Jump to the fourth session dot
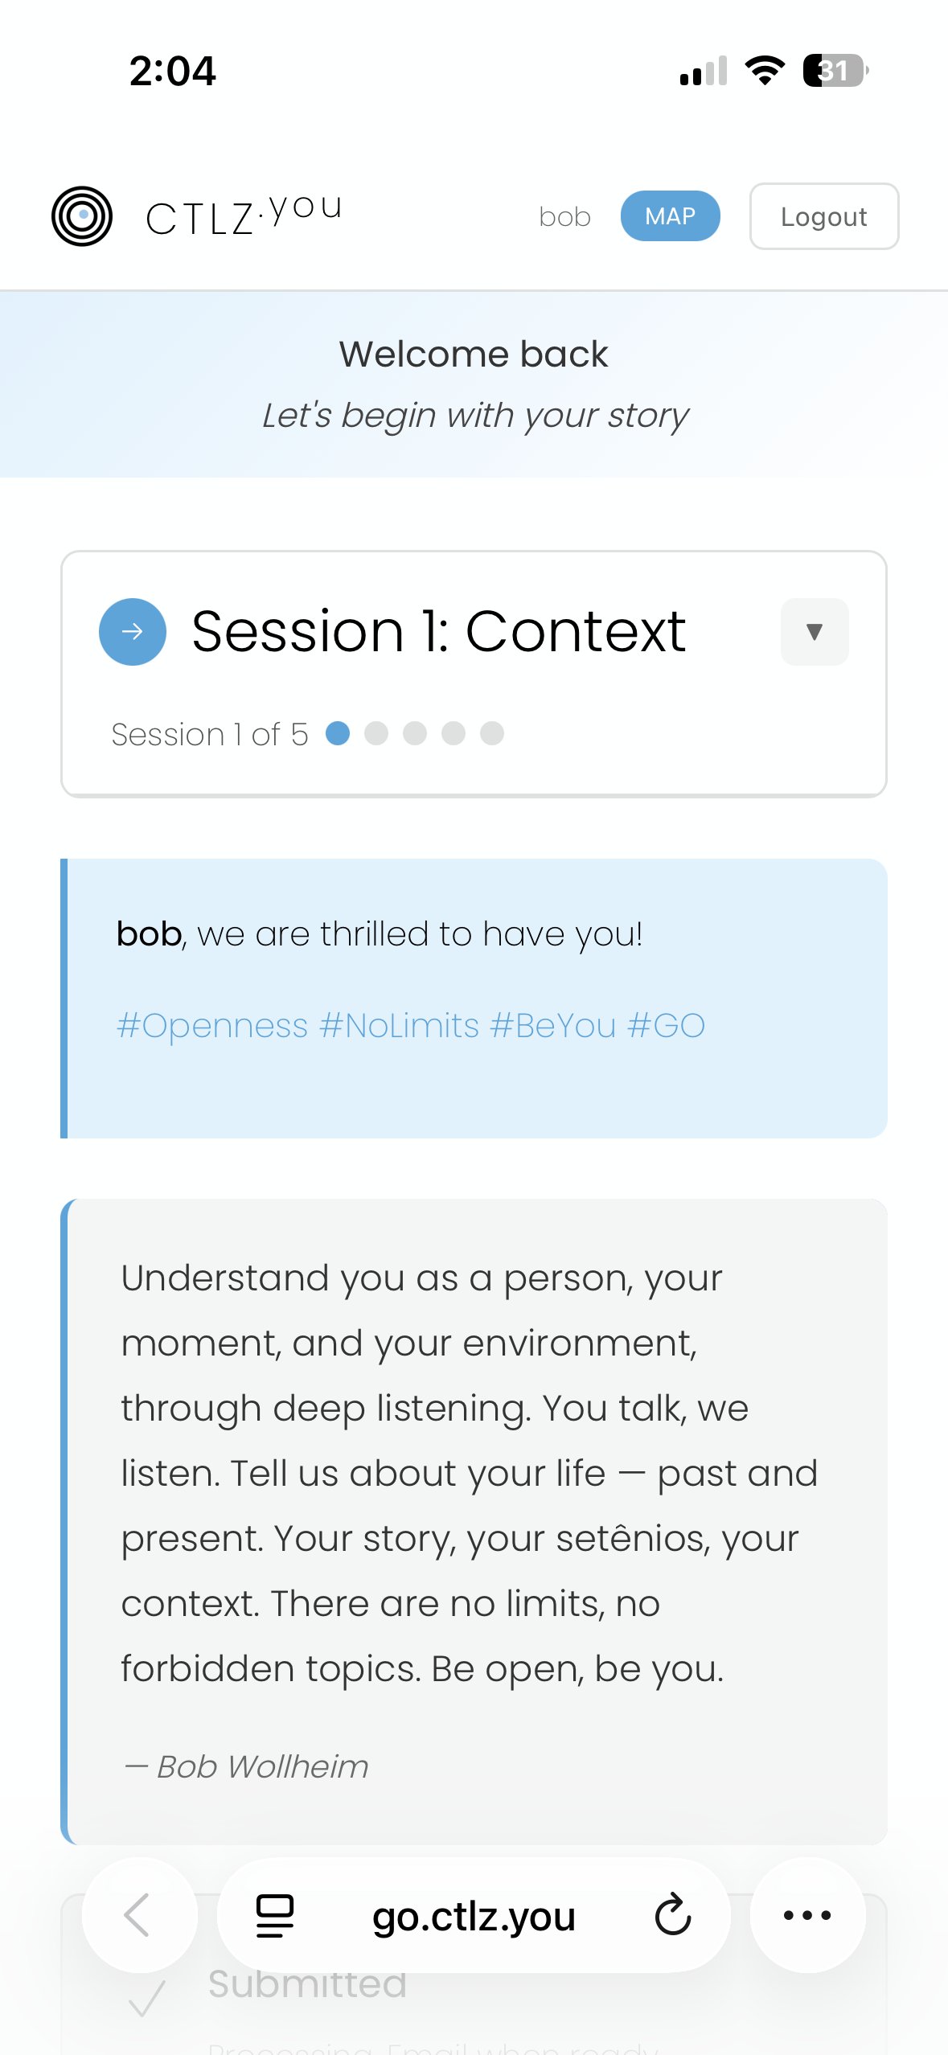This screenshot has height=2055, width=948. click(x=453, y=733)
